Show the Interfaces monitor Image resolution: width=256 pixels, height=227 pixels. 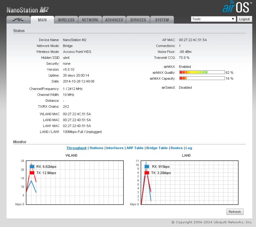[x=115, y=148]
